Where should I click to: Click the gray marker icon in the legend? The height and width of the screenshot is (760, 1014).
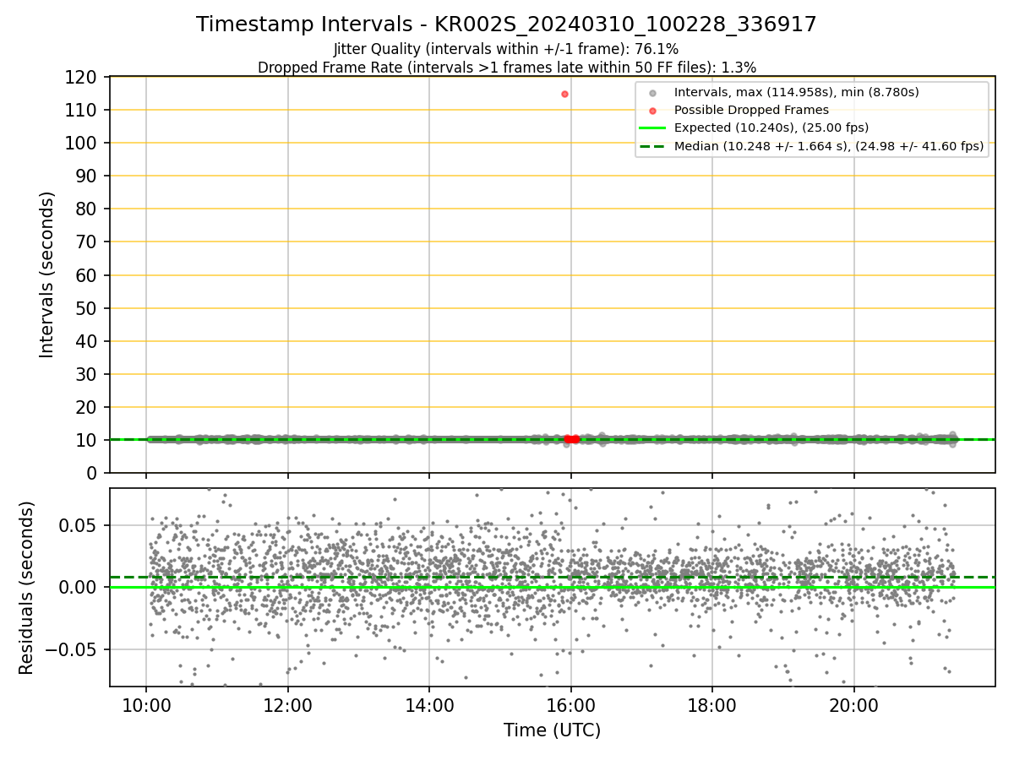point(652,92)
